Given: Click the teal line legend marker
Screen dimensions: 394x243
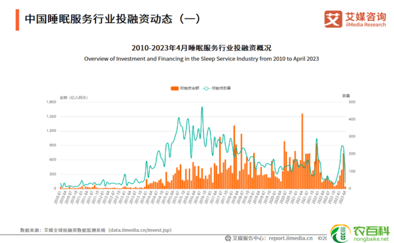Looking at the screenshot, I should [x=206, y=87].
